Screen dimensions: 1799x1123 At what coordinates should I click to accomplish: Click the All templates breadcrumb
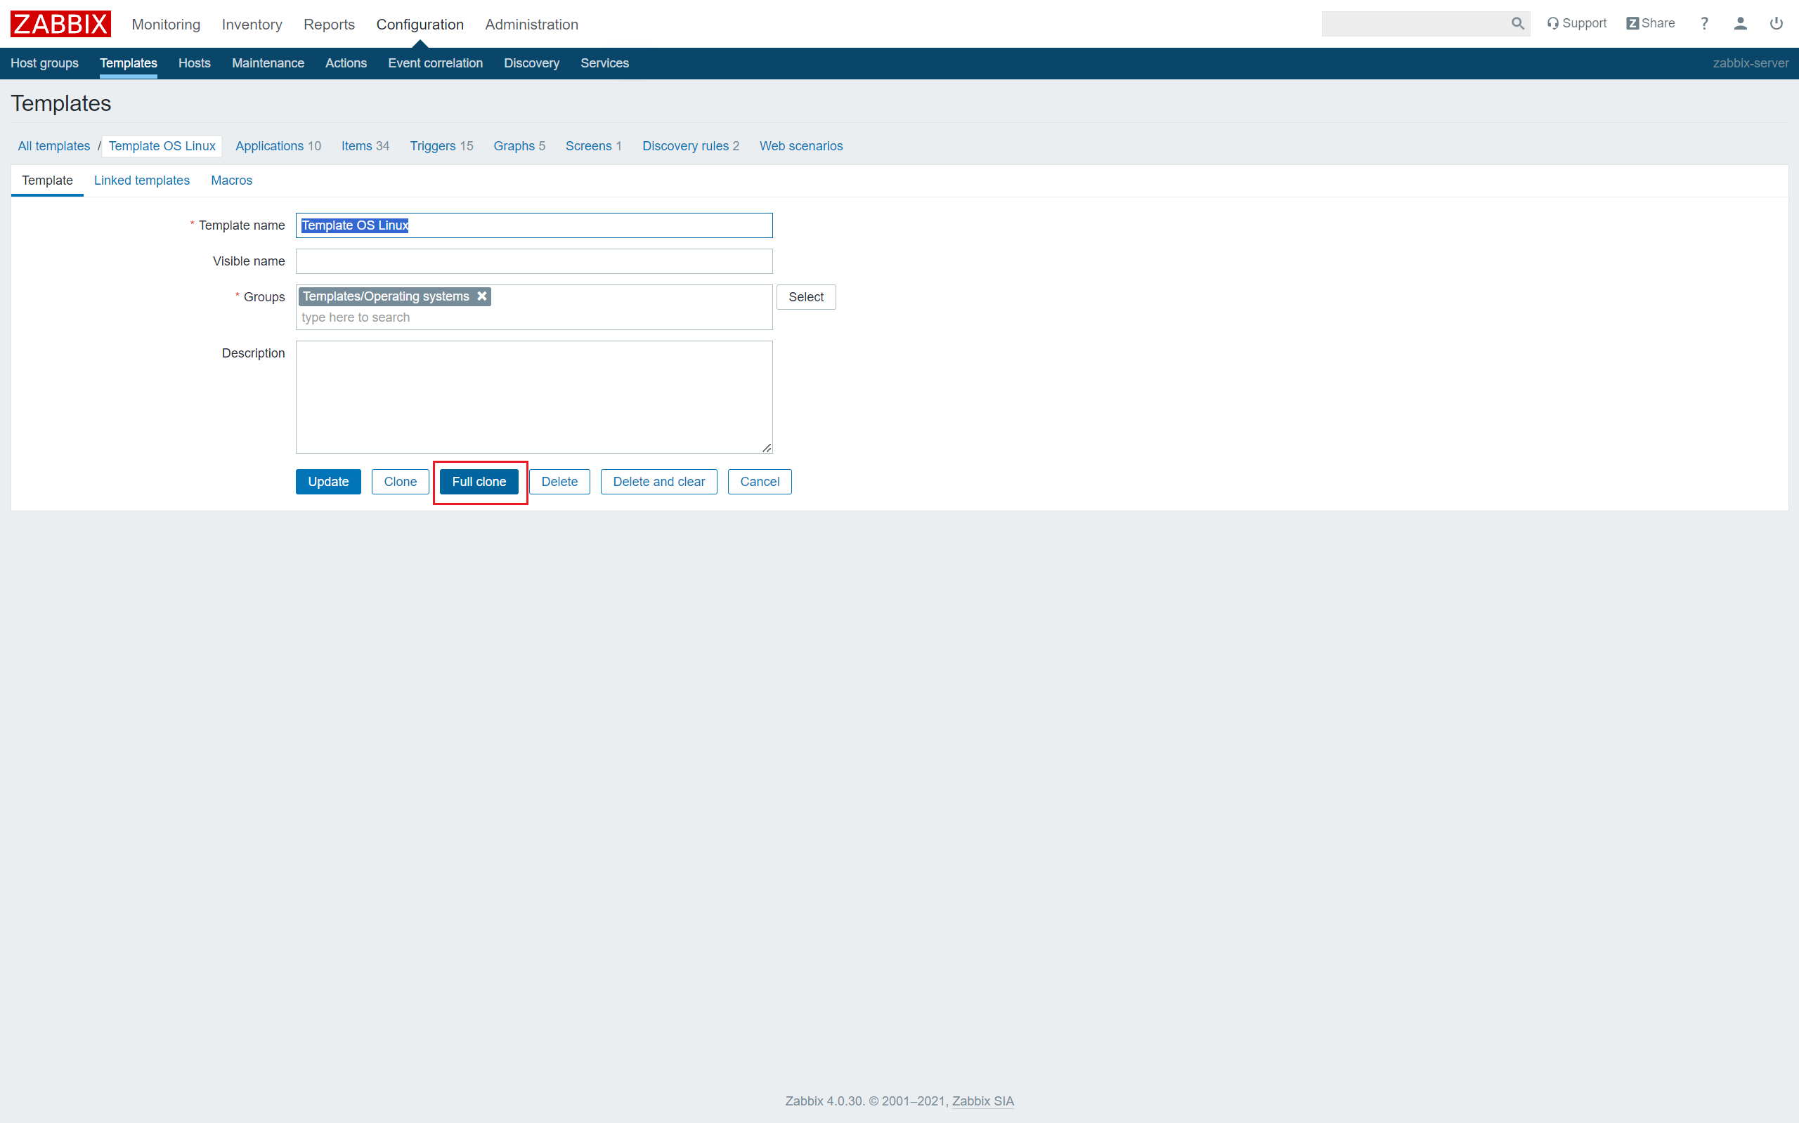53,146
